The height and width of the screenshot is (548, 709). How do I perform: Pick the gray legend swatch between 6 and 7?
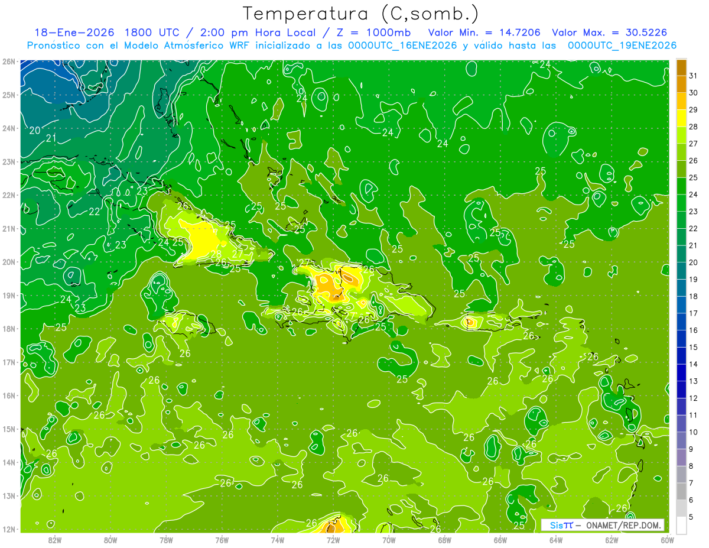[681, 491]
